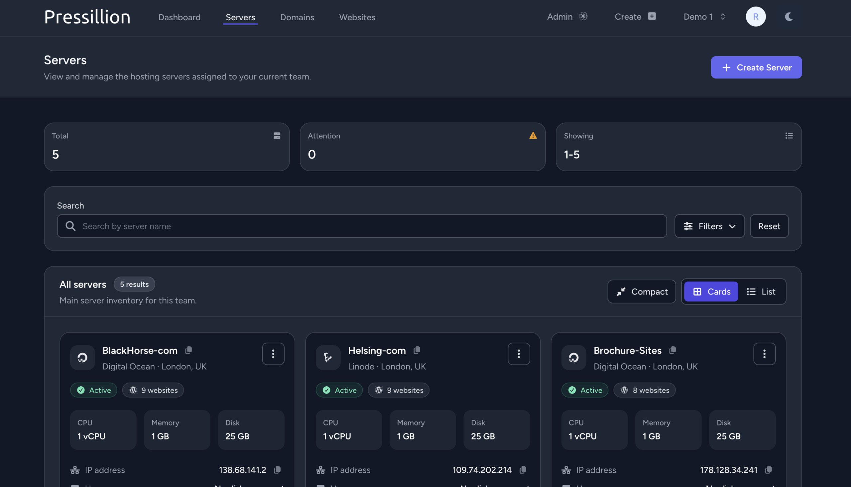This screenshot has width=851, height=487.
Task: Open the R user avatar menu
Action: click(x=755, y=16)
